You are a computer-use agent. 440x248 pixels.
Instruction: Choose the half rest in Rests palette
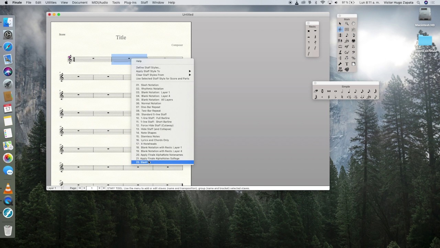point(309,37)
